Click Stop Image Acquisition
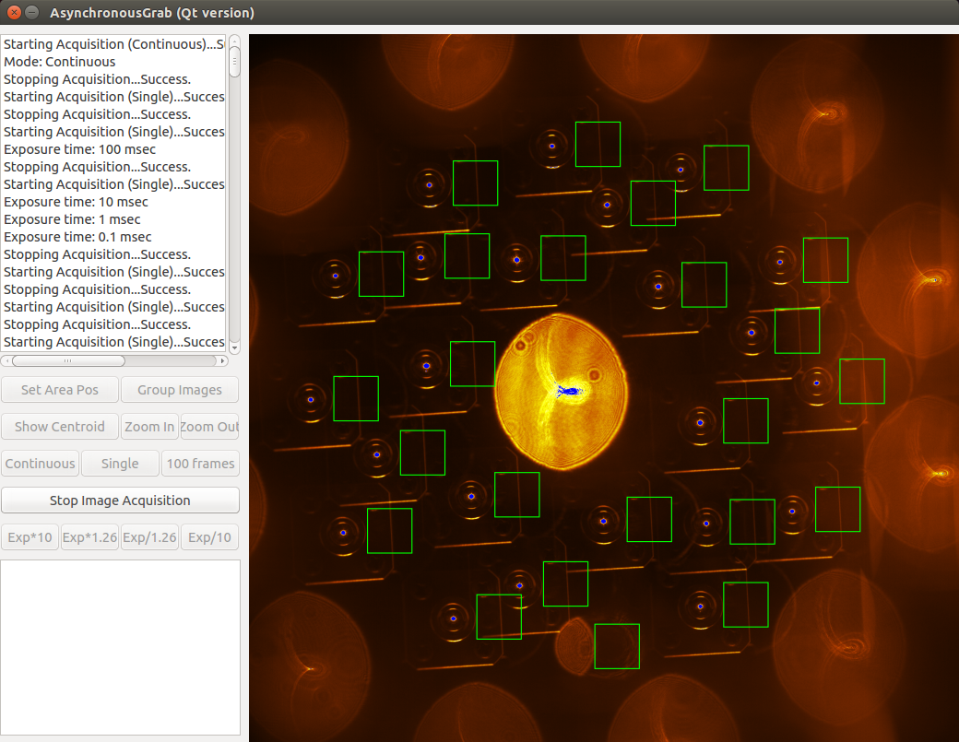 click(120, 500)
